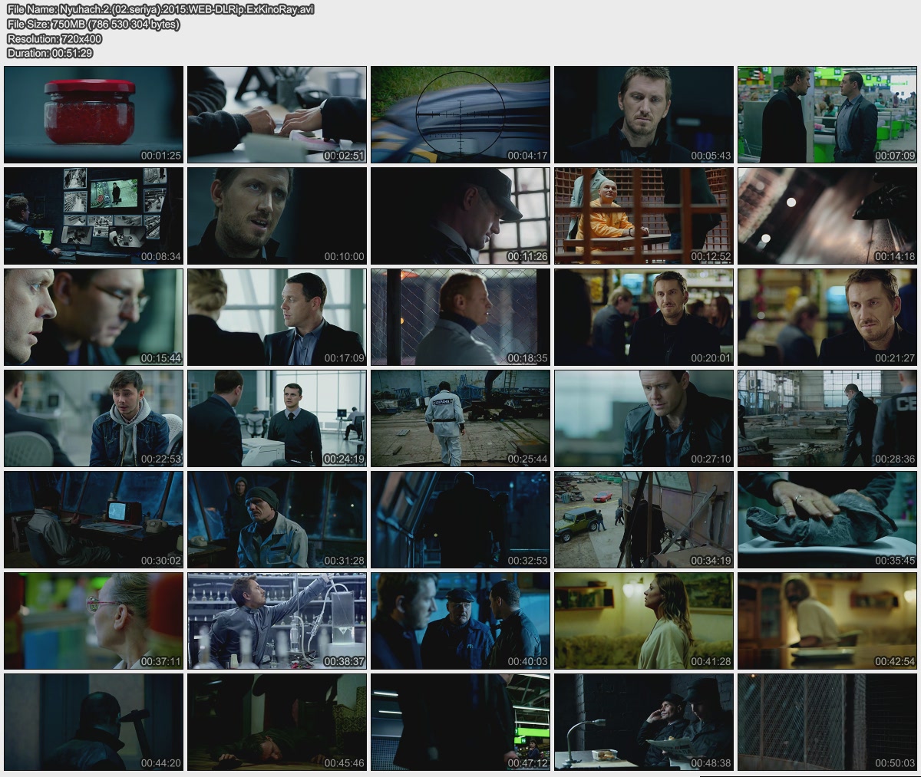Open the orange-robed man thumbnail at 00:12:52
Viewport: 921px width, 777px height.
(x=644, y=216)
